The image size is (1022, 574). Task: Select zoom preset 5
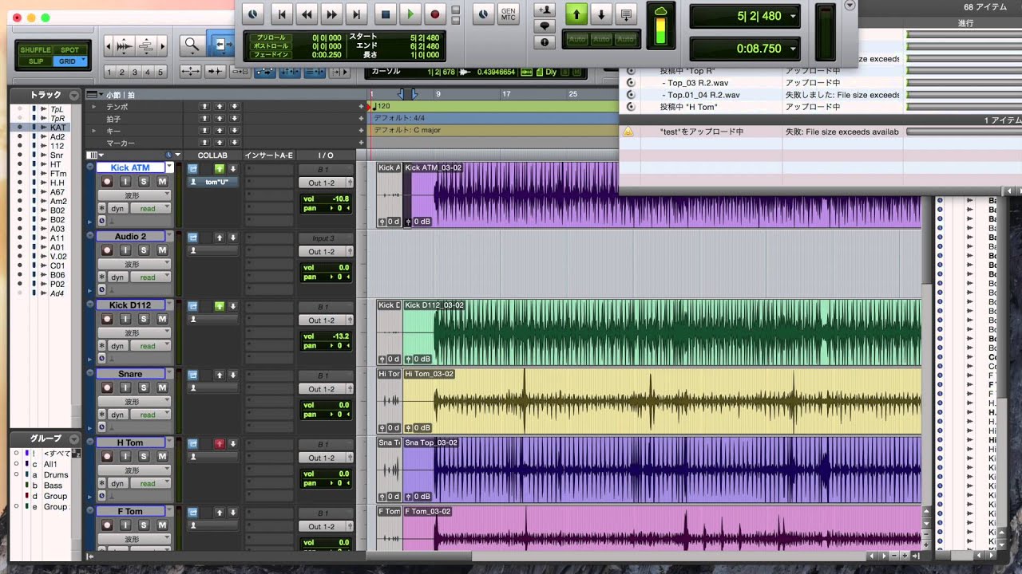click(x=160, y=73)
